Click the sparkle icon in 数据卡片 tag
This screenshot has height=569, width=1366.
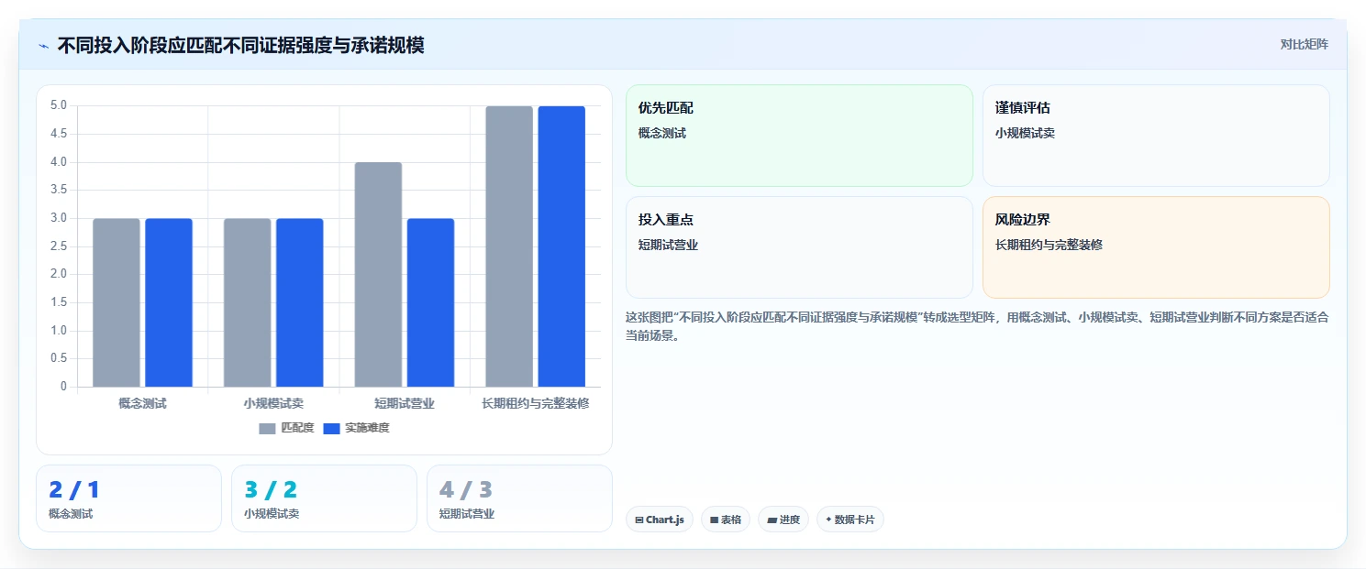pyautogui.click(x=828, y=520)
